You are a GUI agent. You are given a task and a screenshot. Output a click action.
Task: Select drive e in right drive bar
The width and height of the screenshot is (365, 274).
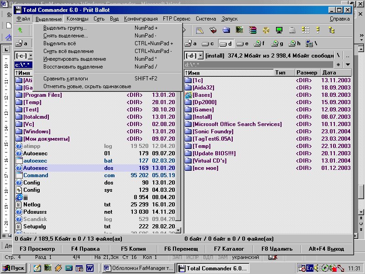click(243, 43)
